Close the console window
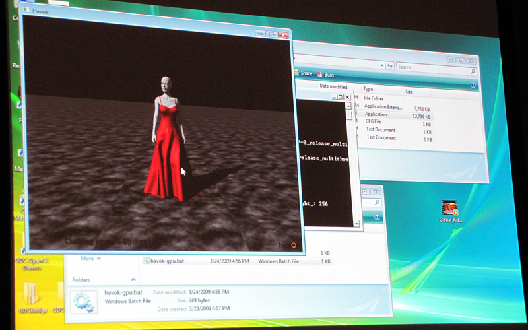This screenshot has height=330, width=528. coord(348,97)
